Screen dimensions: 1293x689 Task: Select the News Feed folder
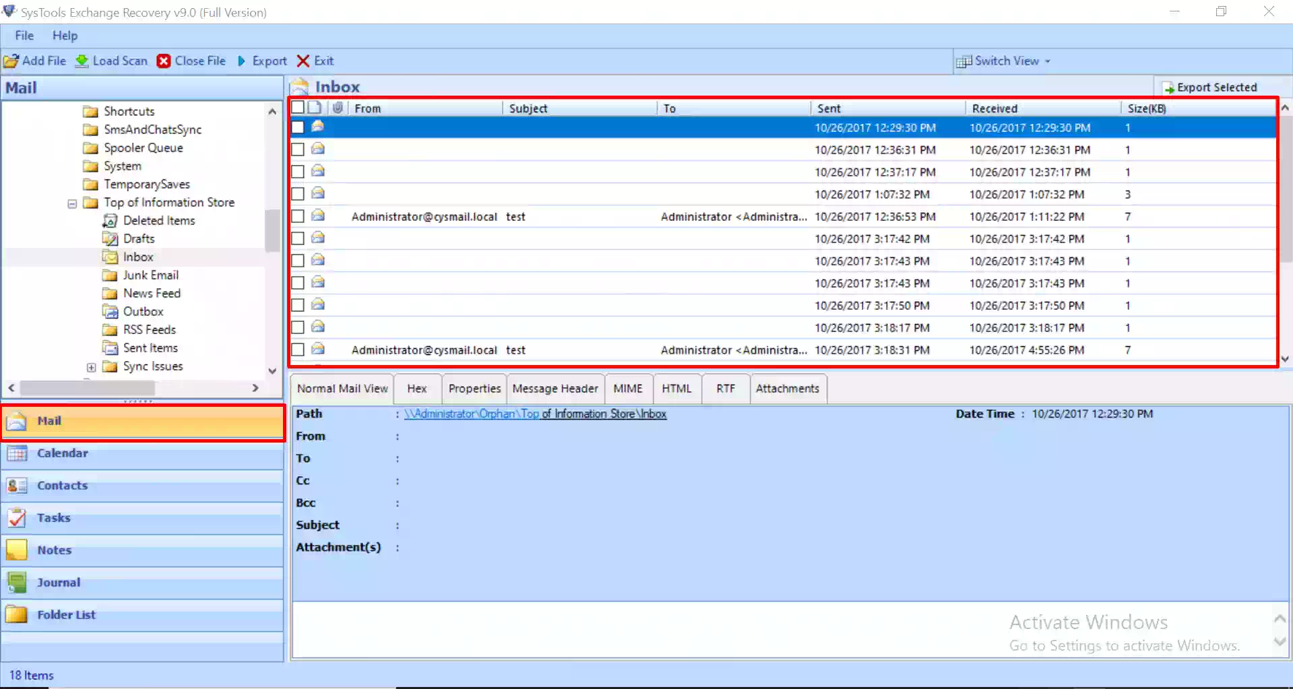click(x=152, y=294)
